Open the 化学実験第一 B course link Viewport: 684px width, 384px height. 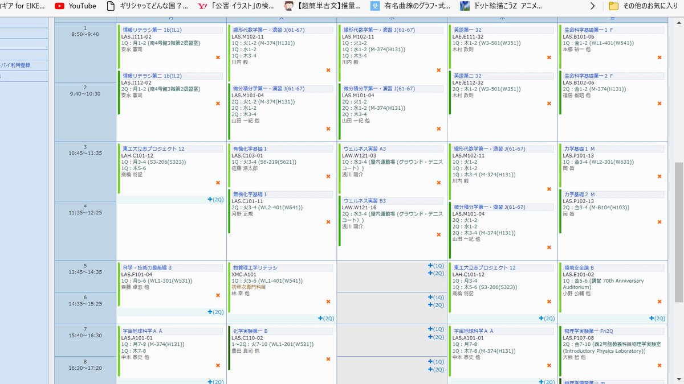click(250, 331)
